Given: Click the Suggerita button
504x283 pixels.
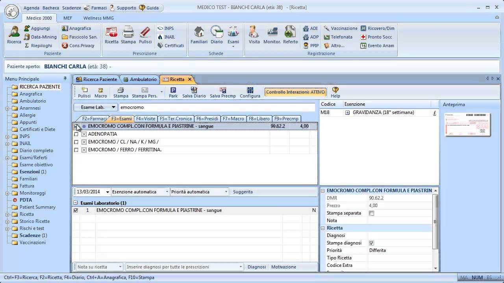Looking at the screenshot, I should pos(243,192).
